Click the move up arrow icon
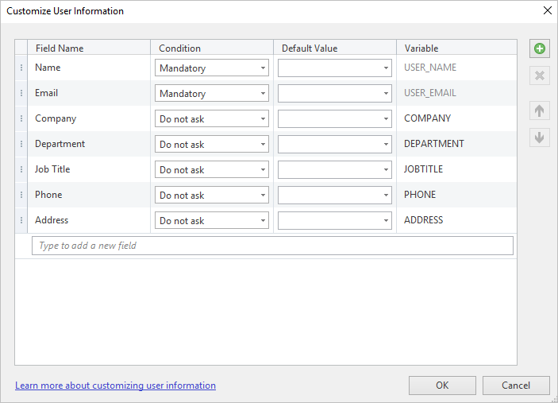 pos(540,110)
